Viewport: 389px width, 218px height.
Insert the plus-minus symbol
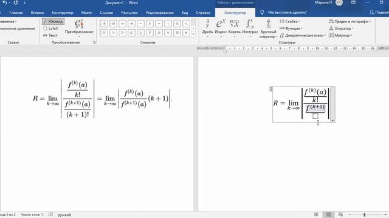click(x=104, y=24)
